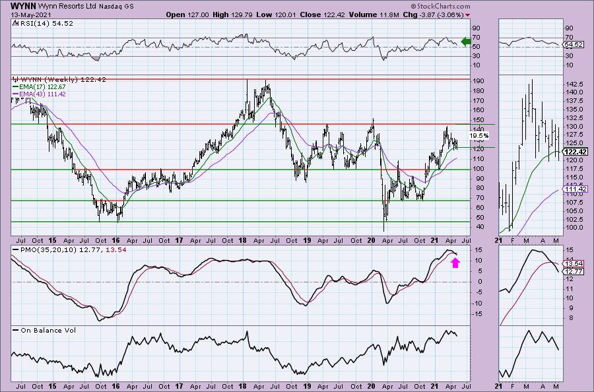Click the EMA(17) 122.67 legend entry
The image size is (594, 392).
[42, 87]
